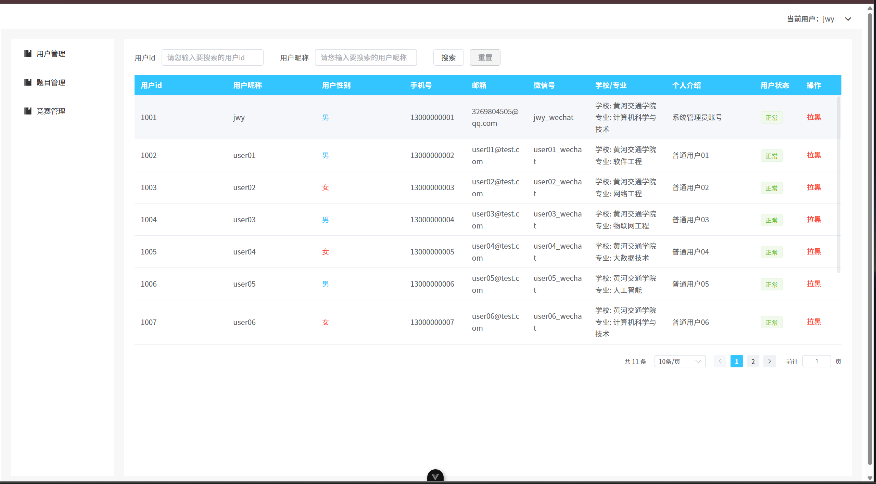The image size is (876, 484).
Task: Open 竞赛管理 menu item
Action: coord(51,111)
